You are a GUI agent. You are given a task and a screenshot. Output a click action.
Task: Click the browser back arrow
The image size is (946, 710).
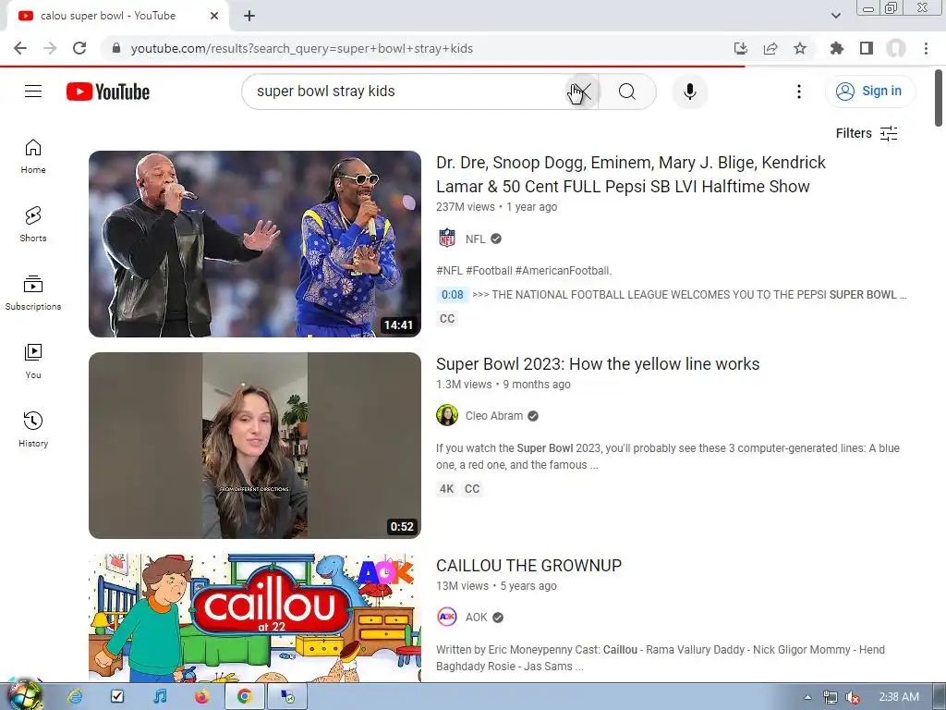tap(20, 48)
